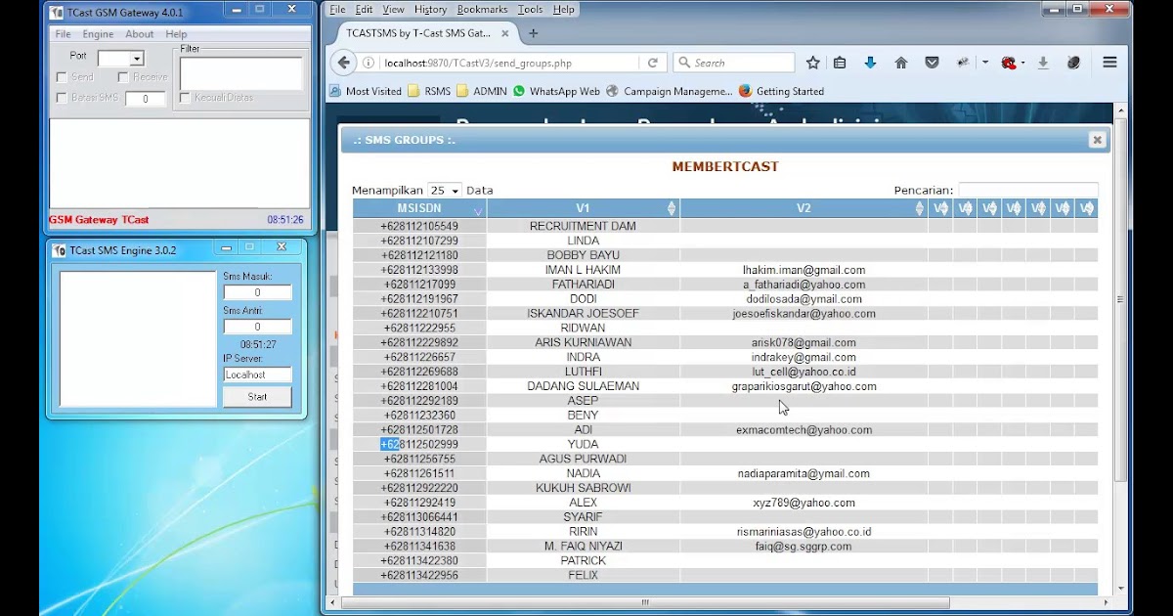
Task: Open the dropdown arrow beside the add-on icon
Action: pos(1023,63)
